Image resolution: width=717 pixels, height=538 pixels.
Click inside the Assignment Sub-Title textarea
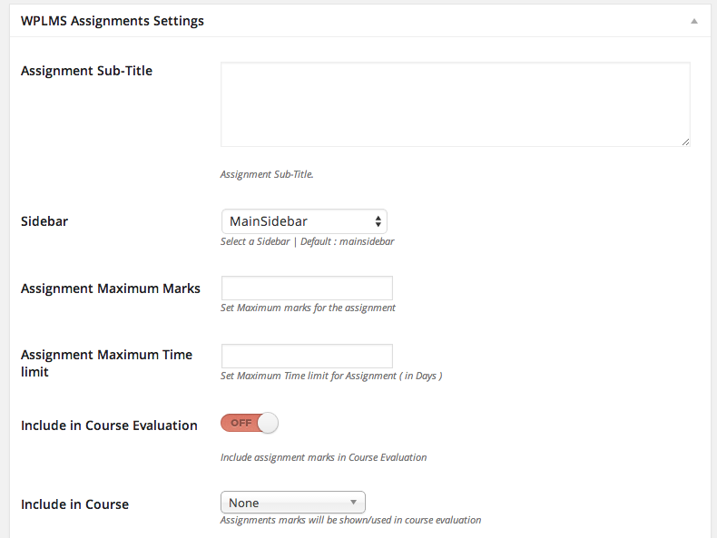tap(456, 104)
